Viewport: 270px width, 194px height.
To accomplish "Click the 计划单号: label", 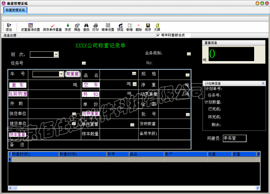I will tap(214, 89).
